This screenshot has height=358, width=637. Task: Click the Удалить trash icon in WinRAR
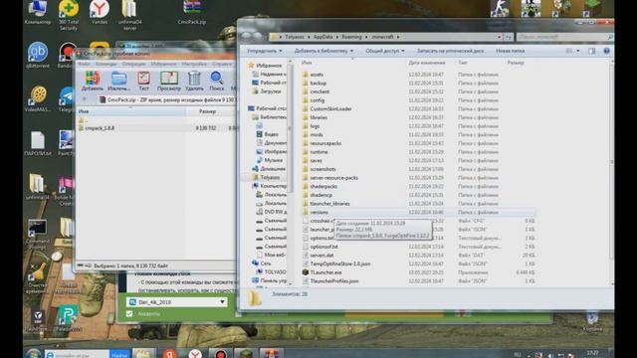[194, 81]
